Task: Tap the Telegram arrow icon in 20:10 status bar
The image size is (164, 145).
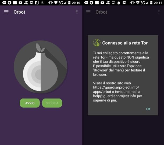Action: 9,3
